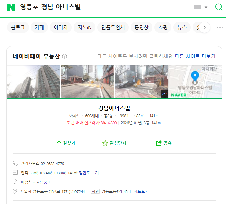Click the 지번 address badge

95,191
